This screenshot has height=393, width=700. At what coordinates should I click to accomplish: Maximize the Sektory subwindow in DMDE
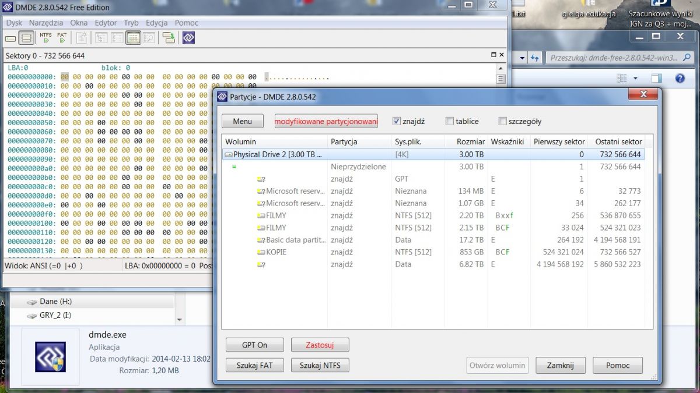tap(493, 55)
